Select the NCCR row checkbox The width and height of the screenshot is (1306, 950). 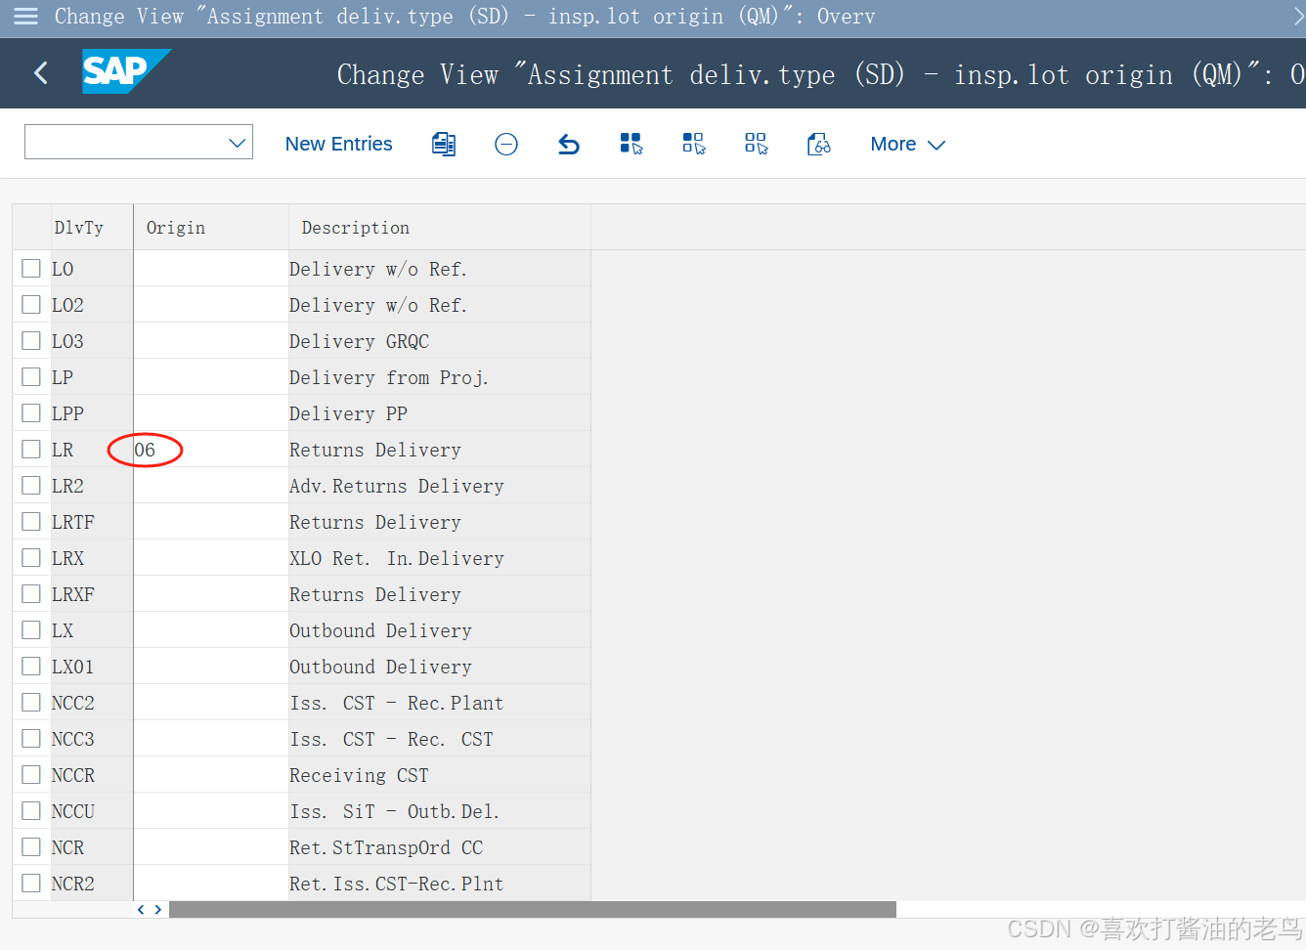(x=31, y=774)
